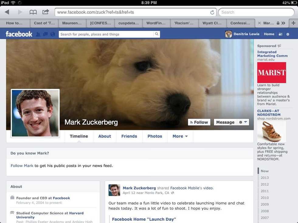The image size is (298, 223).
Task: Click the Message button
Action: (225, 122)
